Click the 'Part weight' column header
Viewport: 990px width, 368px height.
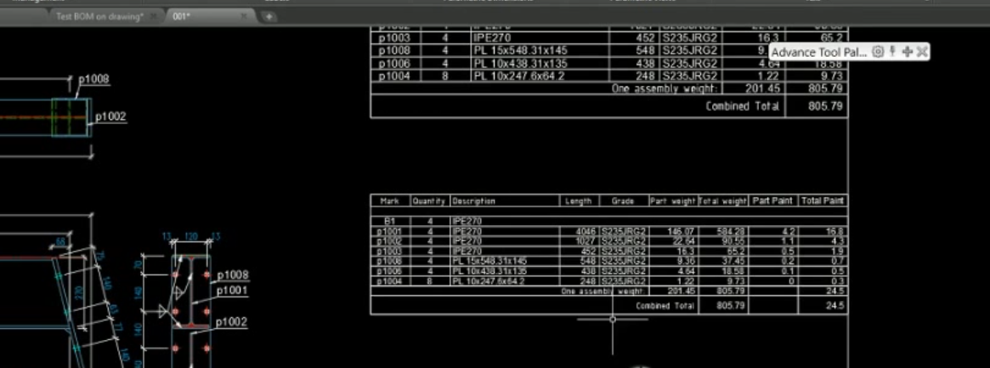[673, 201]
